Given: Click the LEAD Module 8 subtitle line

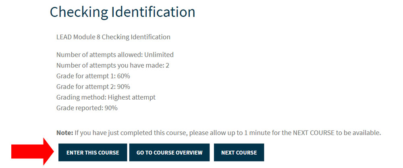Looking at the screenshot, I should coord(113,37).
